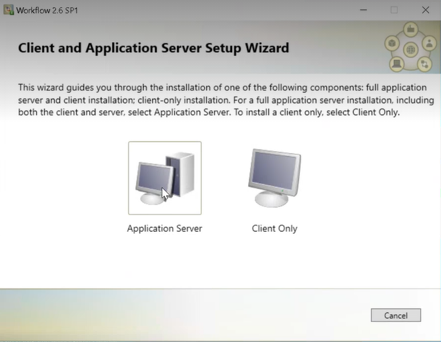441x342 pixels.
Task: Click the person icon in header logo
Action: point(429,43)
